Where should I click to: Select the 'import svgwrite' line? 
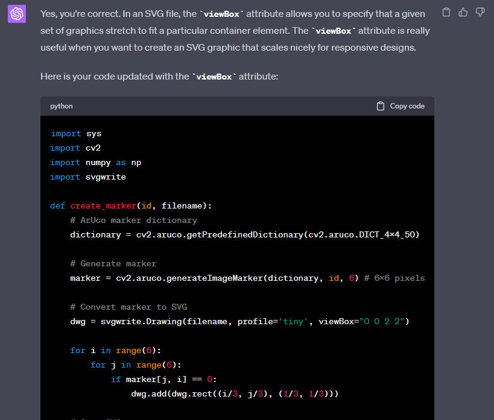tap(88, 177)
